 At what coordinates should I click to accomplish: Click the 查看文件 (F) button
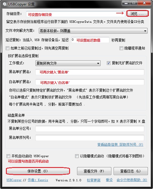click(x=94, y=171)
